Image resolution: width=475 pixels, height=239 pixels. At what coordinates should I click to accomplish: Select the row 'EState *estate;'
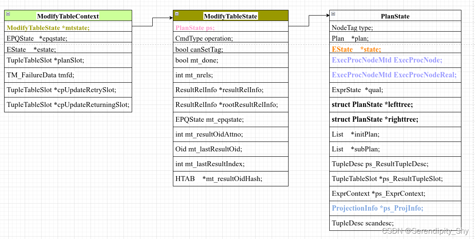[x=68, y=48]
